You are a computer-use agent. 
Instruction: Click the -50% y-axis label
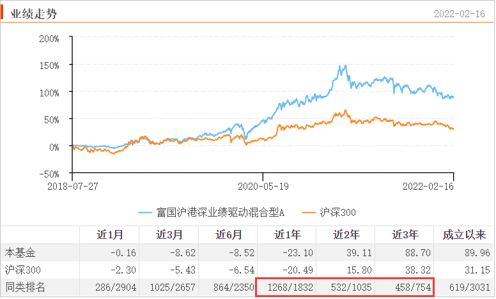pos(49,174)
